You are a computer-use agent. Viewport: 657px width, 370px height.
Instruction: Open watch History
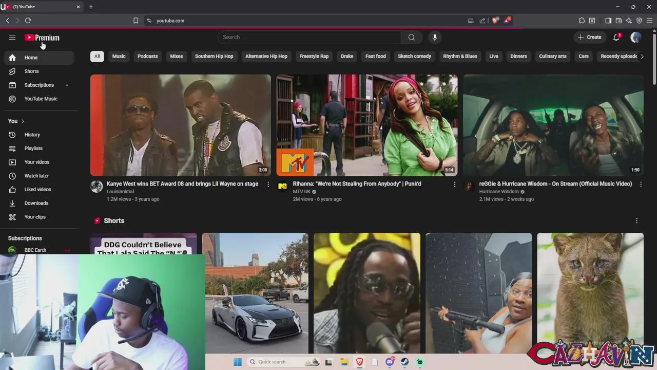39,135
